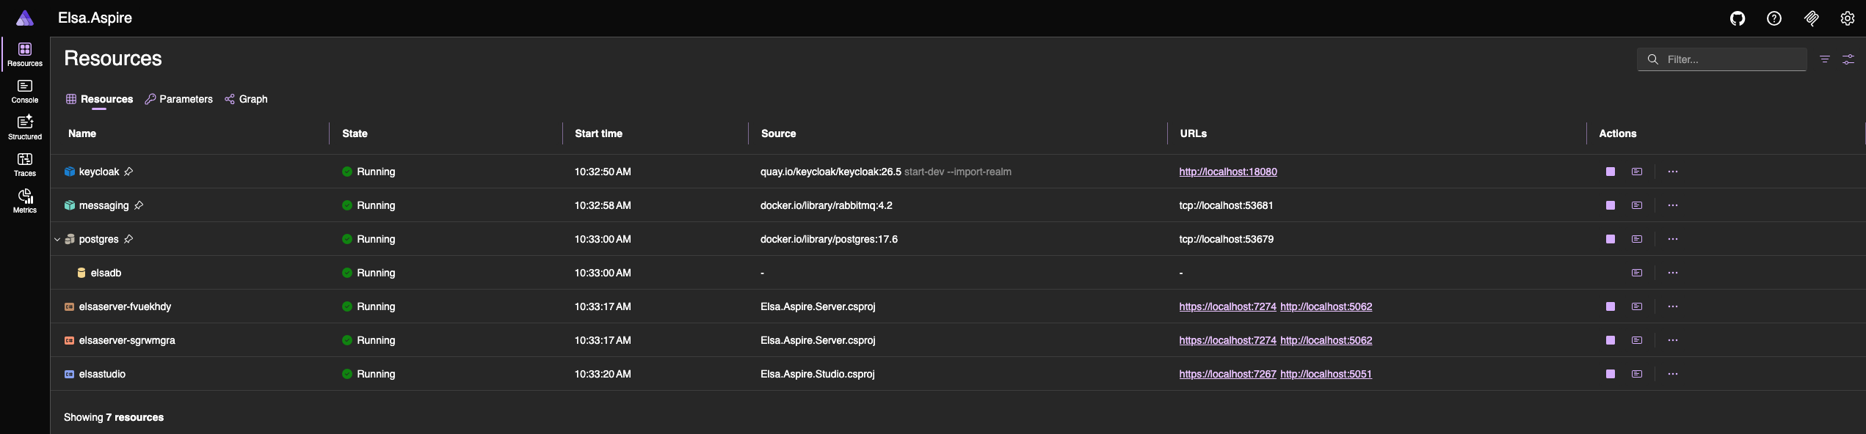
Task: Open elsaserver-fvuekhdy http://localhost:5062 link
Action: 1326,306
